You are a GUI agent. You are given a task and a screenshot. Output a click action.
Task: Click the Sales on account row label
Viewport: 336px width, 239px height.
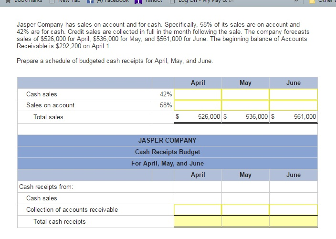pos(50,105)
